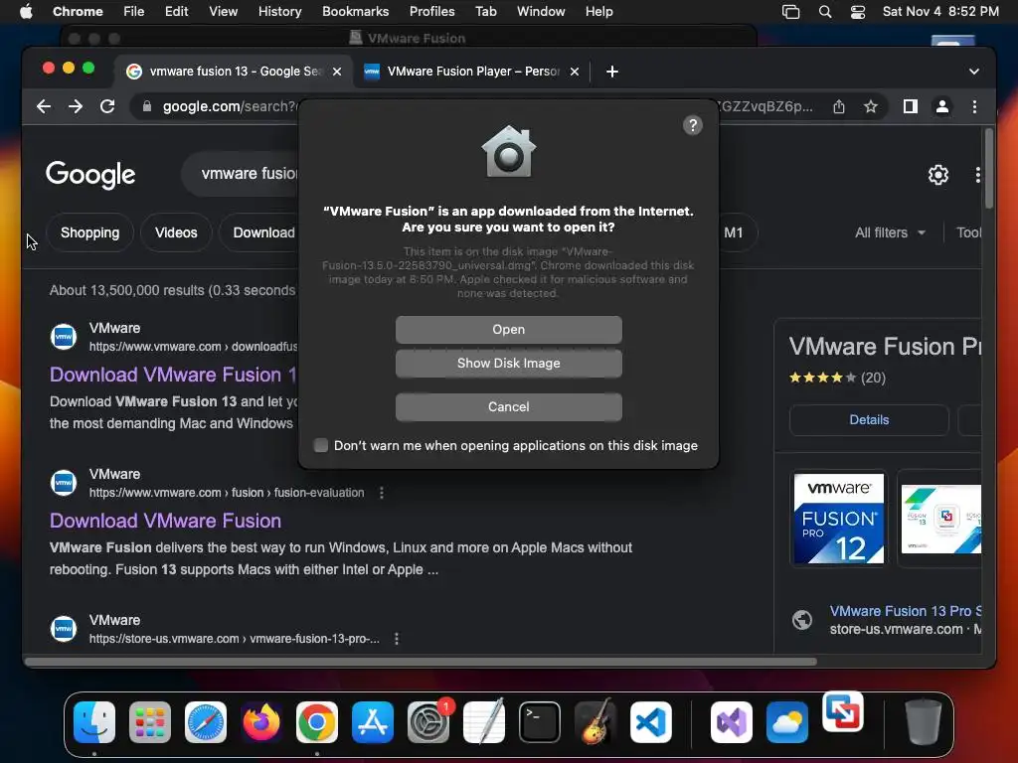Click Show Disk Image button
The height and width of the screenshot is (763, 1018).
coord(508,364)
